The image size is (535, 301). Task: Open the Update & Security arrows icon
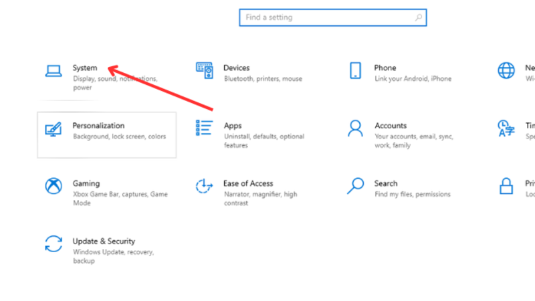point(53,243)
